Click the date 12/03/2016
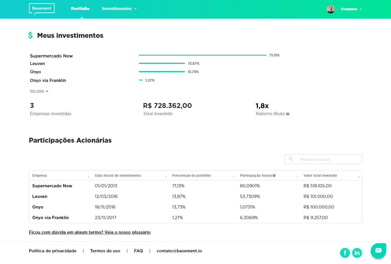The width and height of the screenshot is (391, 264). pyautogui.click(x=106, y=196)
